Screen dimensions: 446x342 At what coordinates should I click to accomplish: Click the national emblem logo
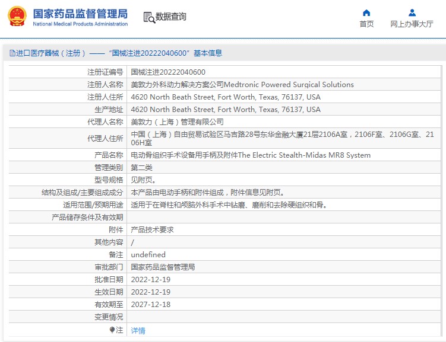(17, 16)
